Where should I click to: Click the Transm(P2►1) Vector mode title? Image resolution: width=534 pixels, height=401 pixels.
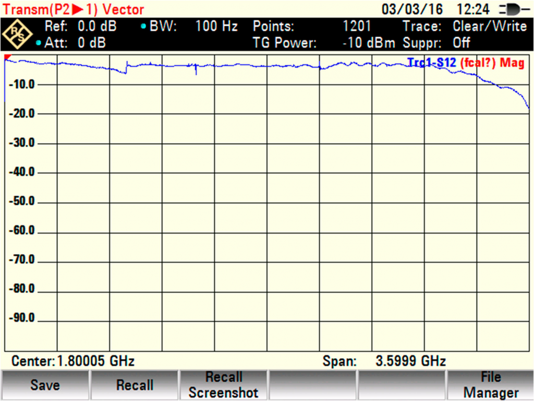(x=74, y=9)
